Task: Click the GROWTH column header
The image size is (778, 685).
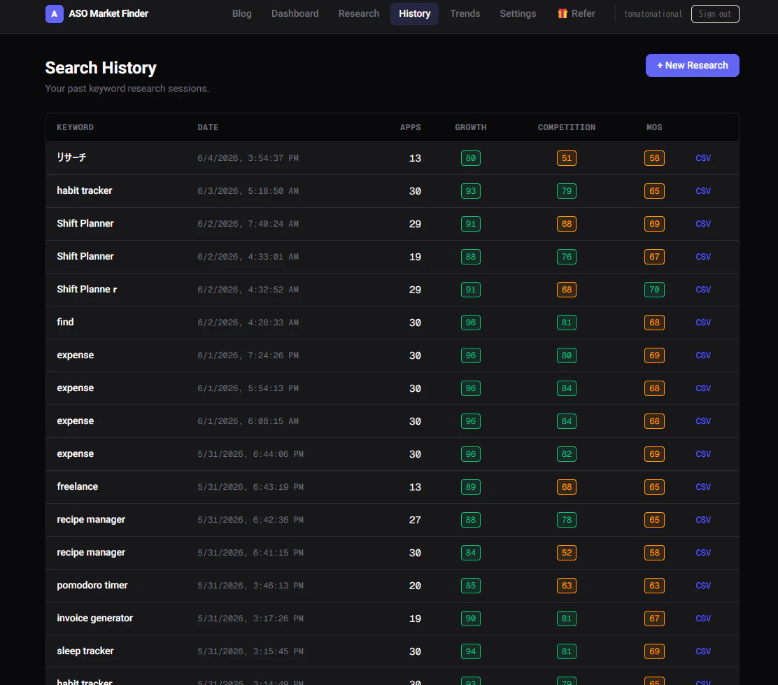Action: click(470, 127)
